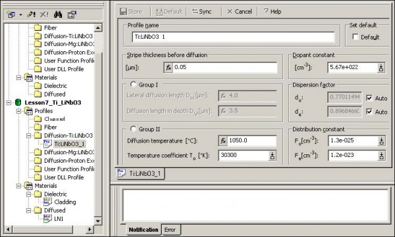The image size is (395, 237).
Task: Click the check item toolbar icon
Action: click(31, 14)
